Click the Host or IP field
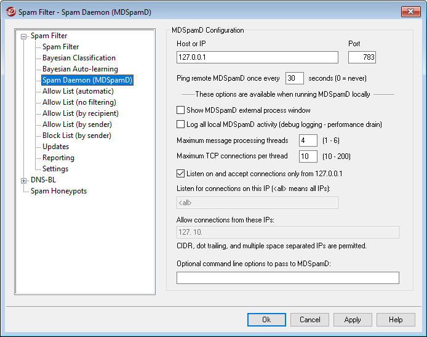 click(257, 57)
